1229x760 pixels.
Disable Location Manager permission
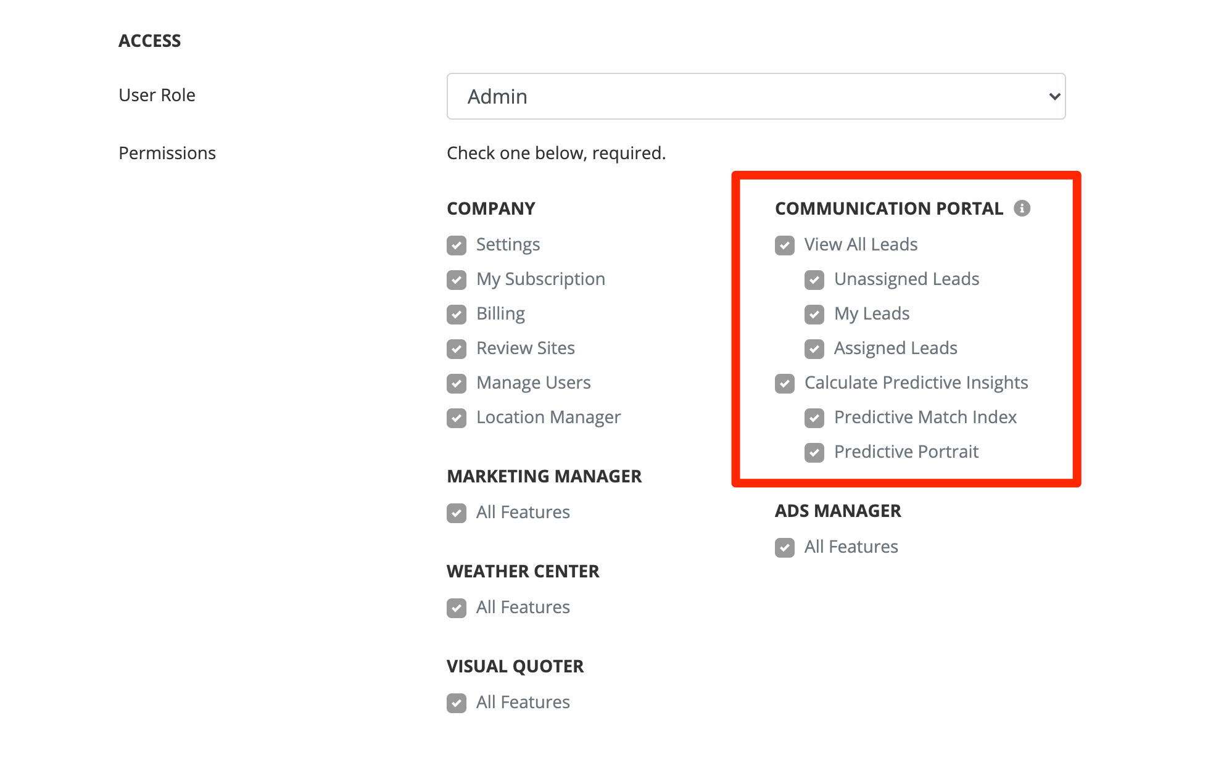[x=457, y=418]
